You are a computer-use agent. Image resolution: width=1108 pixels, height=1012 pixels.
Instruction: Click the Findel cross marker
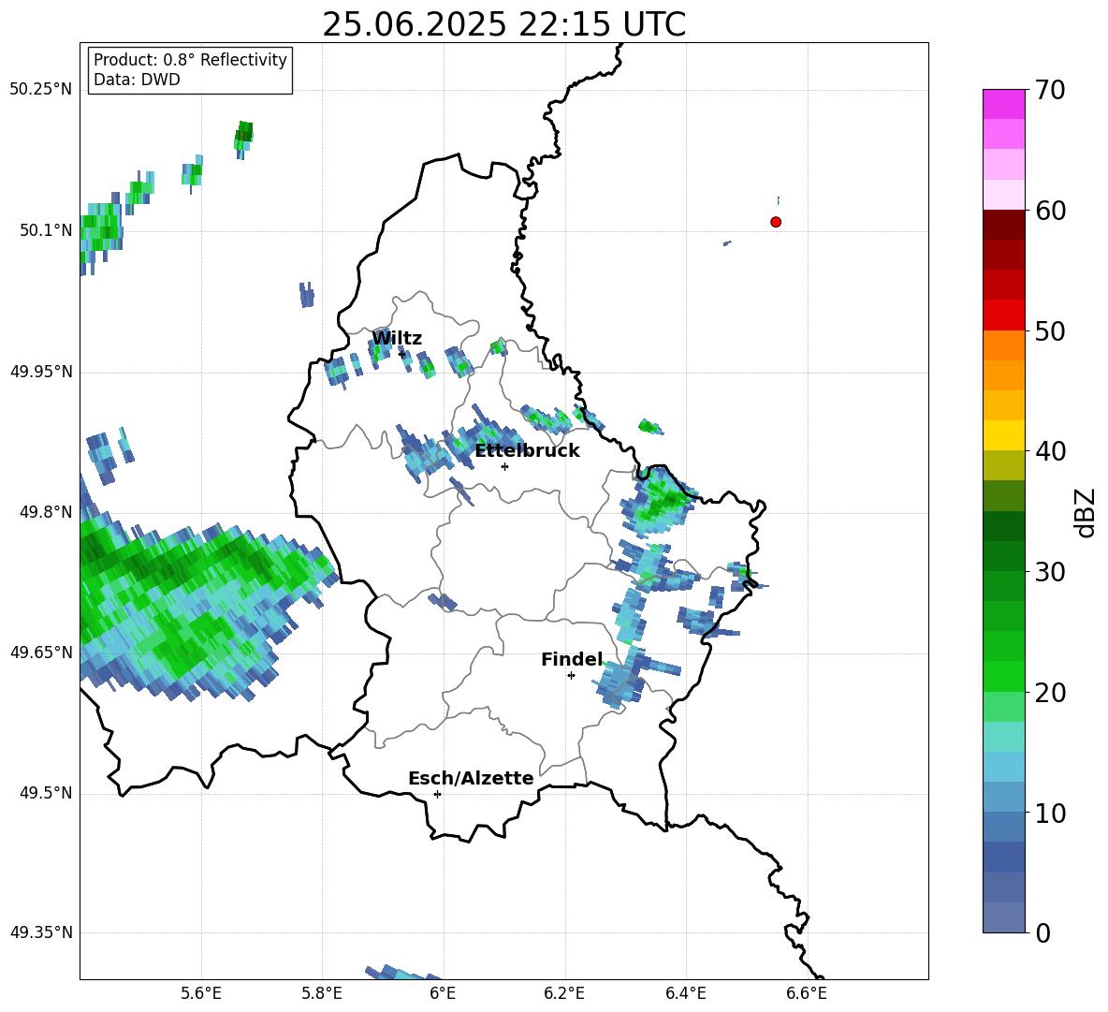point(571,676)
